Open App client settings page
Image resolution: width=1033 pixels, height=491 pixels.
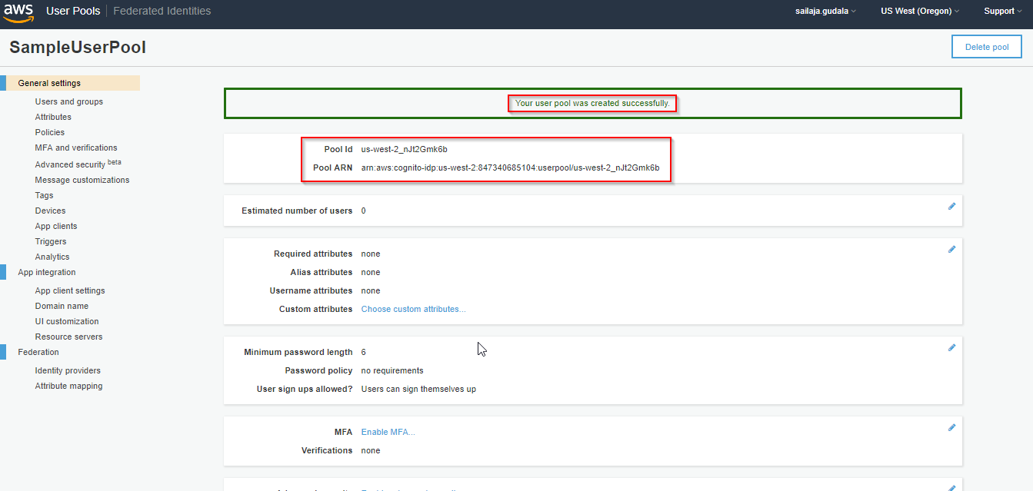(70, 290)
